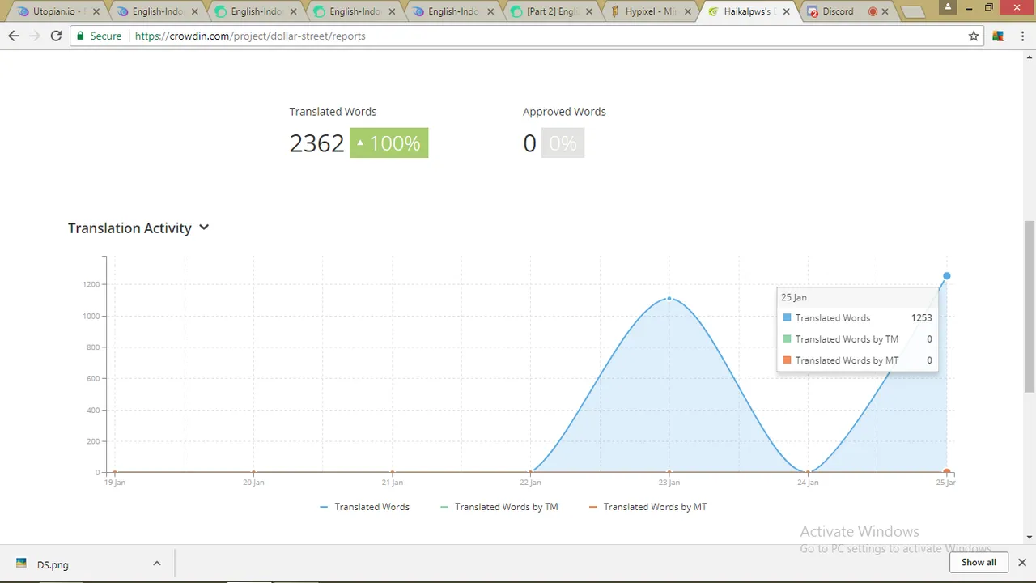This screenshot has width=1036, height=583.
Task: Click the 1200 y-axis label
Action: coord(91,285)
